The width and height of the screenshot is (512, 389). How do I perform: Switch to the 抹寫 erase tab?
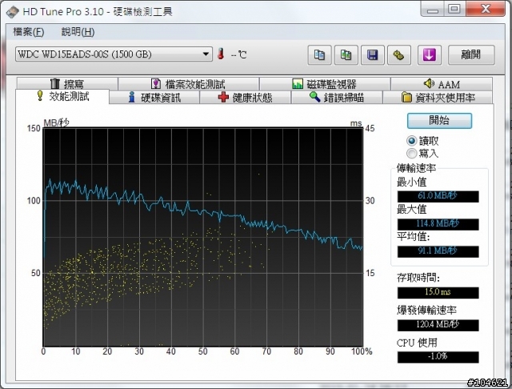pyautogui.click(x=67, y=84)
